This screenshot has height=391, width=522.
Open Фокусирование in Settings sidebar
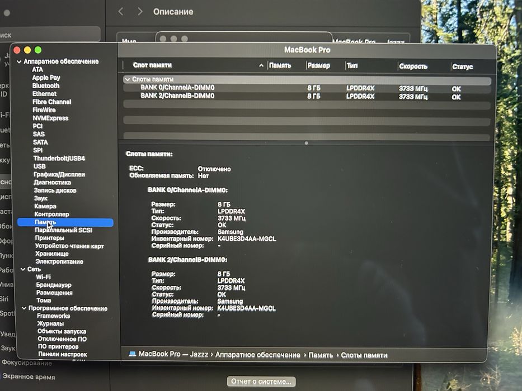pyautogui.click(x=27, y=363)
